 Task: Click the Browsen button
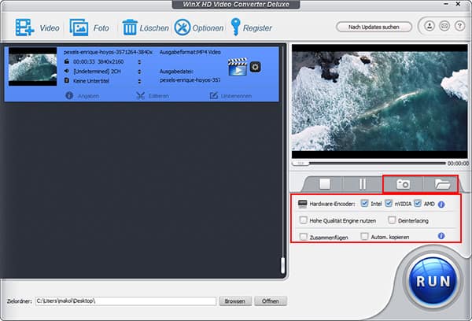(235, 301)
